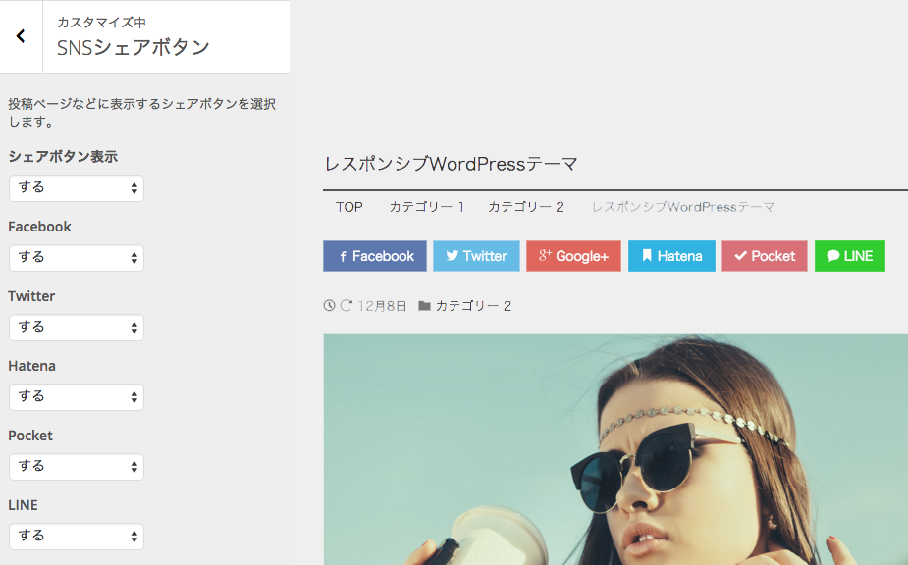Viewport: 908px width, 565px height.
Task: Open the Pocket する dropdown
Action: click(x=77, y=467)
